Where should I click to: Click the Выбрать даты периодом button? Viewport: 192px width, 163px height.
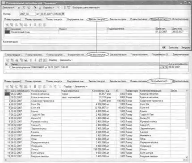86,8
